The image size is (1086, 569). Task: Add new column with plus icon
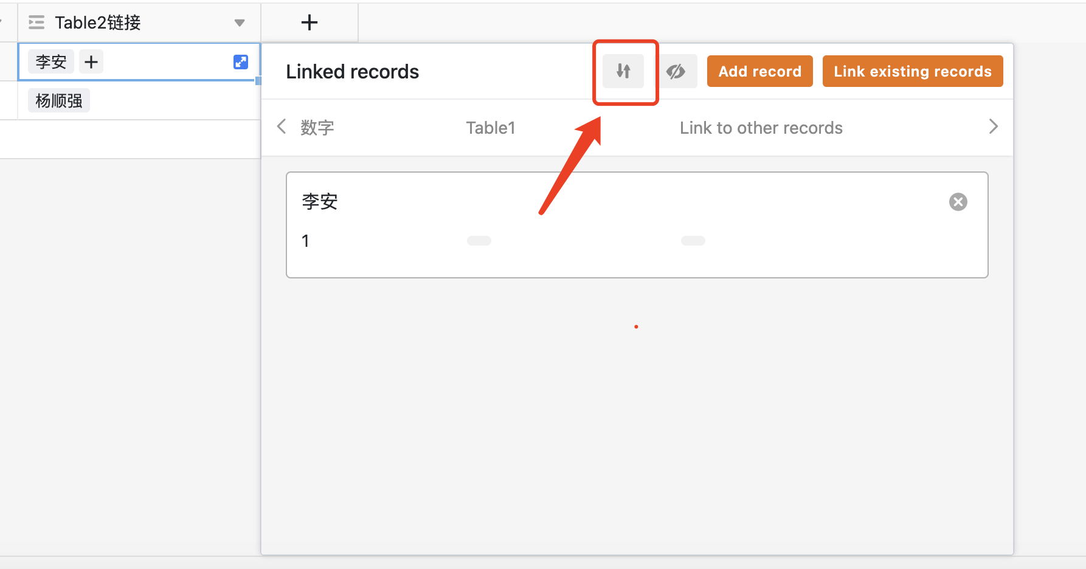pyautogui.click(x=310, y=22)
